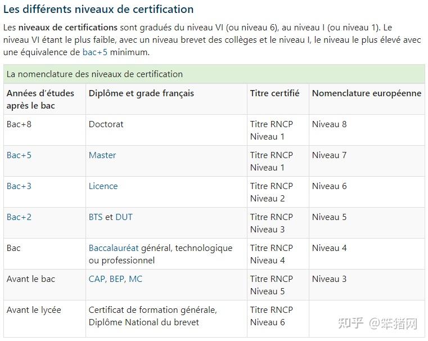Open the Bac+5 link in table
The width and height of the screenshot is (428, 341).
pyautogui.click(x=19, y=155)
